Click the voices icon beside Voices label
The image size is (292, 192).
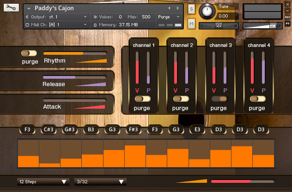[x=95, y=17]
